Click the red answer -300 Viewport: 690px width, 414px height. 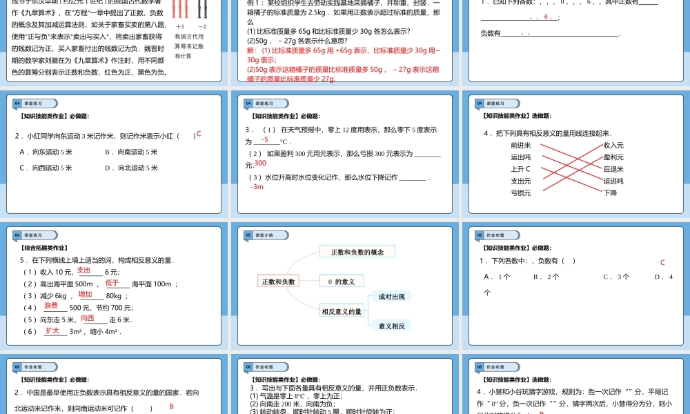pos(260,164)
